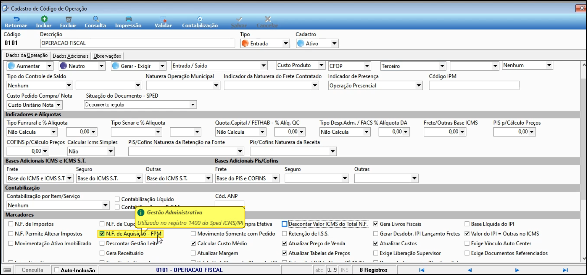The width and height of the screenshot is (587, 275).
Task: Enable the Auto-Inclusão checkbox
Action: pos(57,270)
